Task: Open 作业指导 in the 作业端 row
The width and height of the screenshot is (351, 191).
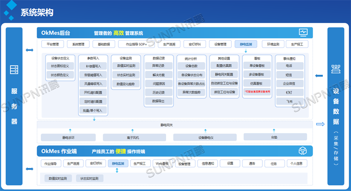Action: coord(51,164)
